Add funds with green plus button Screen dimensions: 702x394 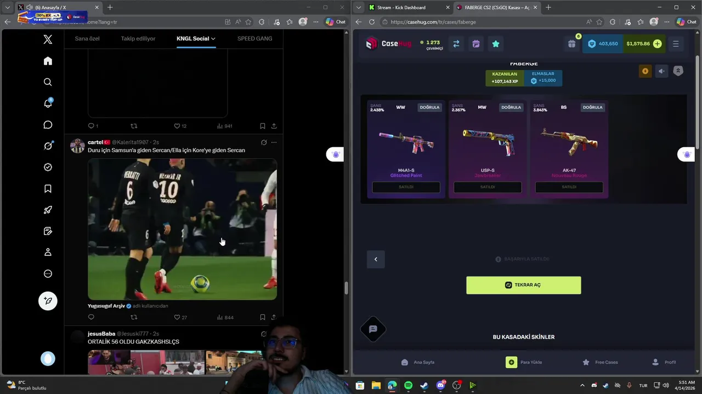658,44
